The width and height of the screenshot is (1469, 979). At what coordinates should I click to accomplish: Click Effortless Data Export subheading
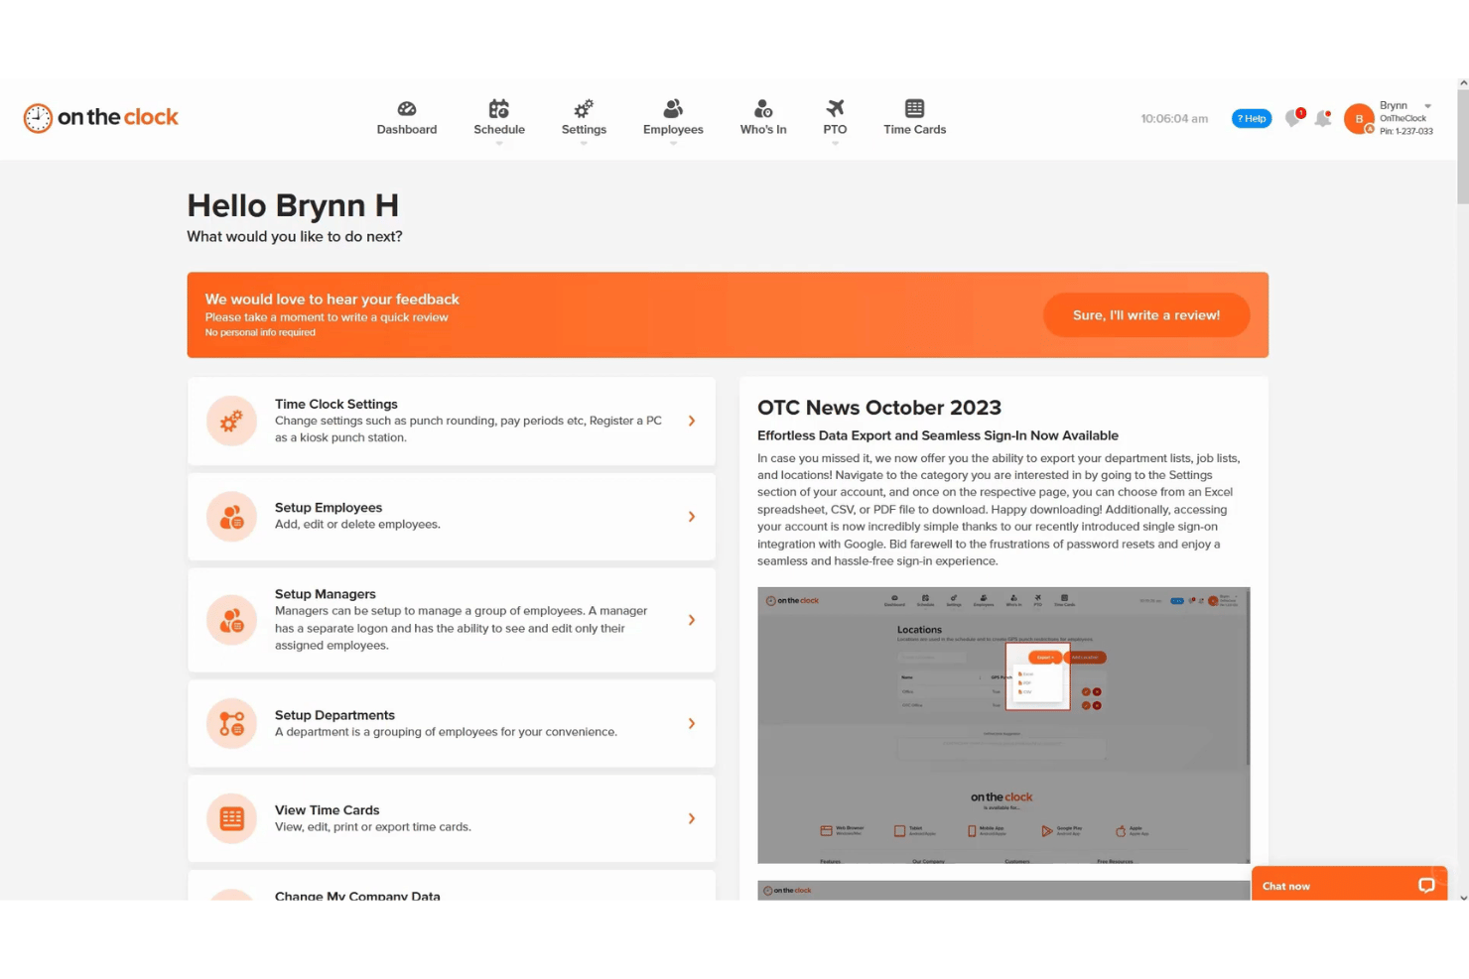(938, 435)
